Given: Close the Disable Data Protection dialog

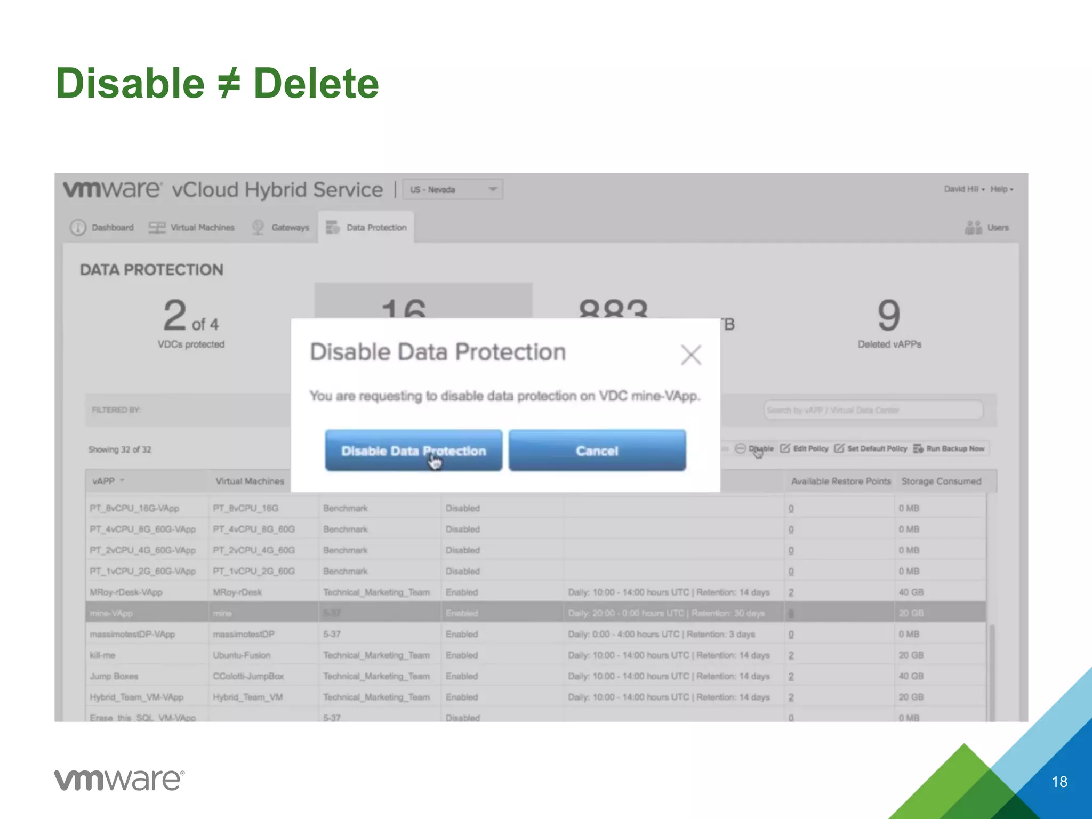Looking at the screenshot, I should coord(691,355).
